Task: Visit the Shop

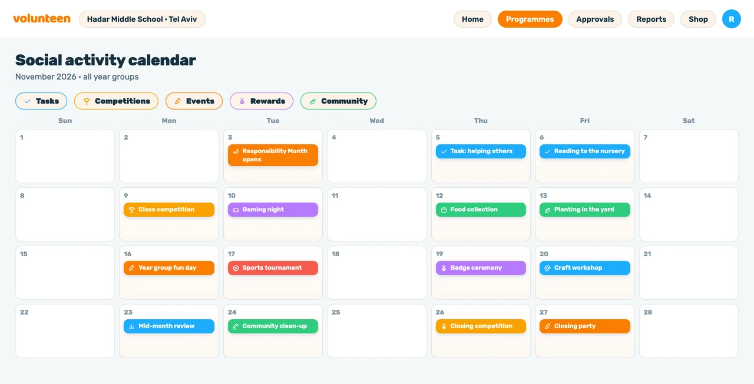Action: click(698, 19)
